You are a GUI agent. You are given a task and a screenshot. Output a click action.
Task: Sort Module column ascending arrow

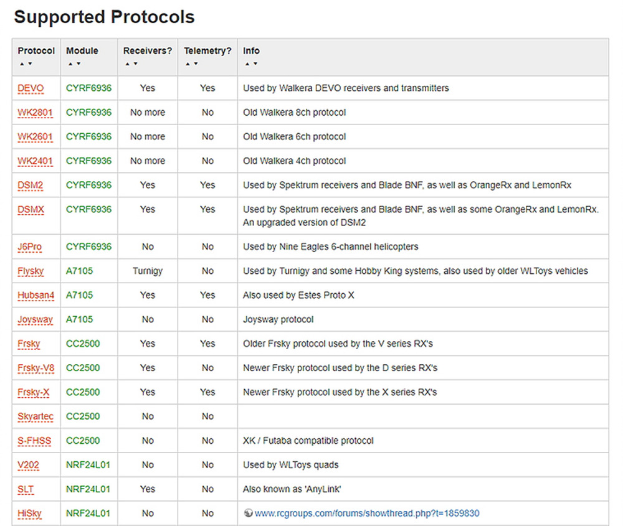(70, 63)
